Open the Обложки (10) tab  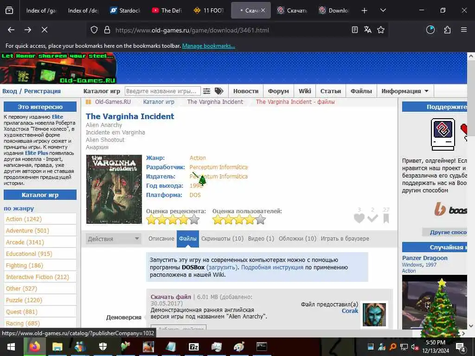point(297,239)
